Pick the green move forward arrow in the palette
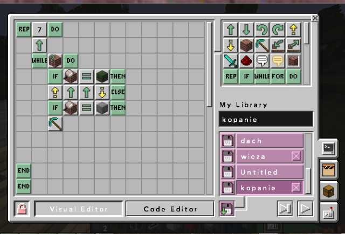The height and width of the screenshot is (234, 345). (x=231, y=29)
